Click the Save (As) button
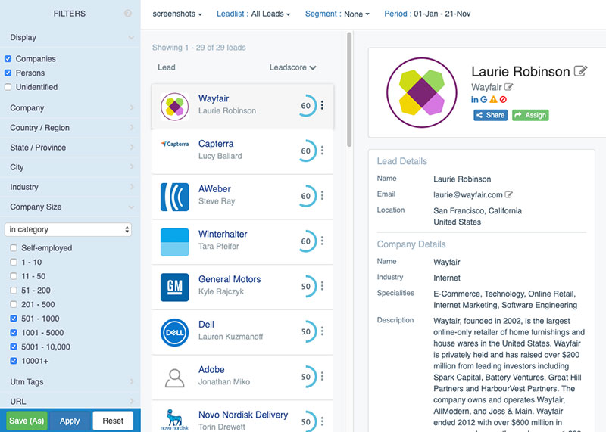Viewport: 606px width, 432px height. point(27,421)
